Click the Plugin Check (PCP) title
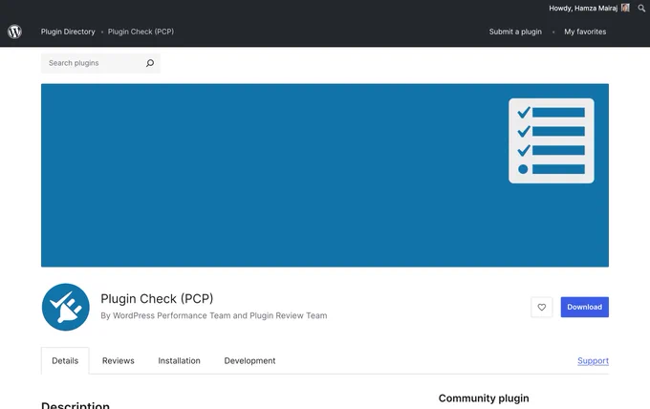Image resolution: width=650 pixels, height=409 pixels. coord(157,298)
